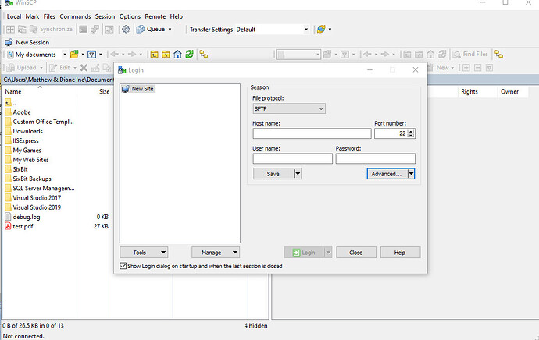The width and height of the screenshot is (539, 340).
Task: Click the local Open Directory folder icon
Action: pos(74,55)
